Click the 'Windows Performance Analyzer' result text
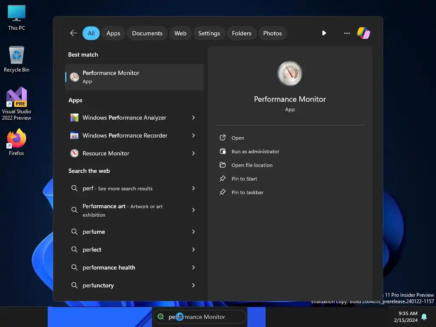Image resolution: width=436 pixels, height=327 pixels. [124, 118]
